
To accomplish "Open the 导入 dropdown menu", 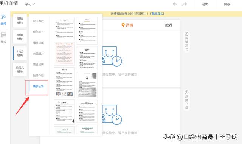I will (30, 4).
